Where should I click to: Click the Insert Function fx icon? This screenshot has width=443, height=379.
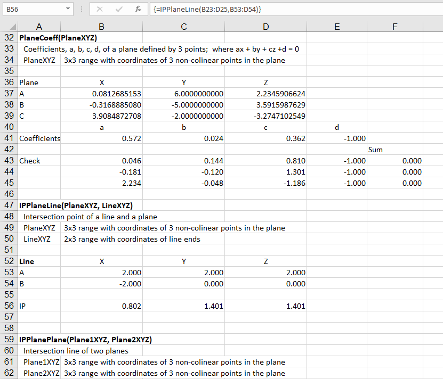[138, 9]
